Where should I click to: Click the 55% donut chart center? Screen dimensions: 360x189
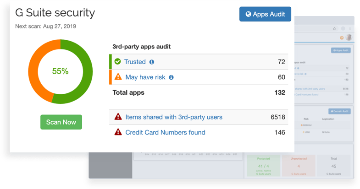(x=60, y=71)
